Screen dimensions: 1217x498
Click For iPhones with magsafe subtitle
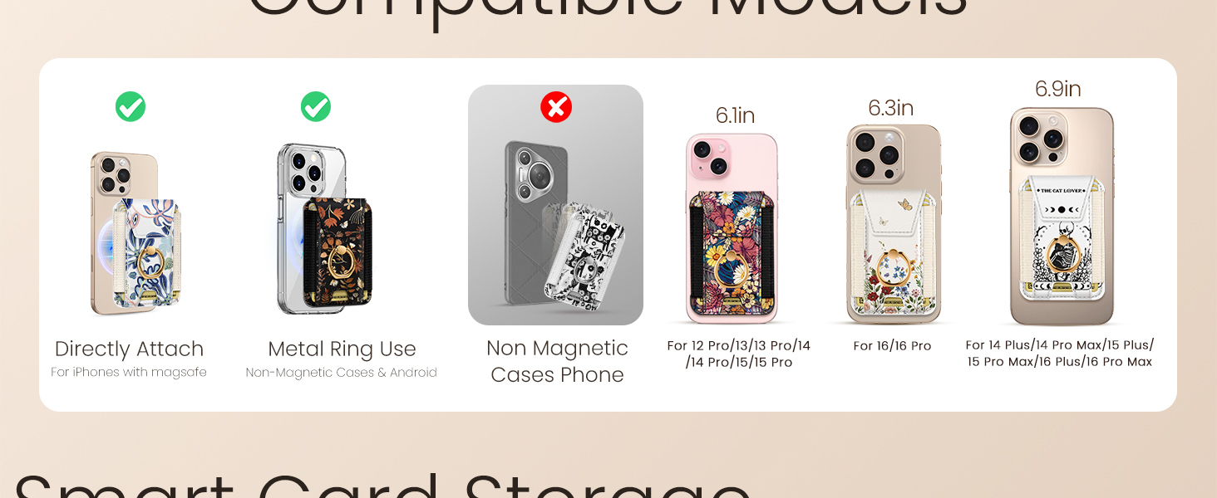point(129,372)
